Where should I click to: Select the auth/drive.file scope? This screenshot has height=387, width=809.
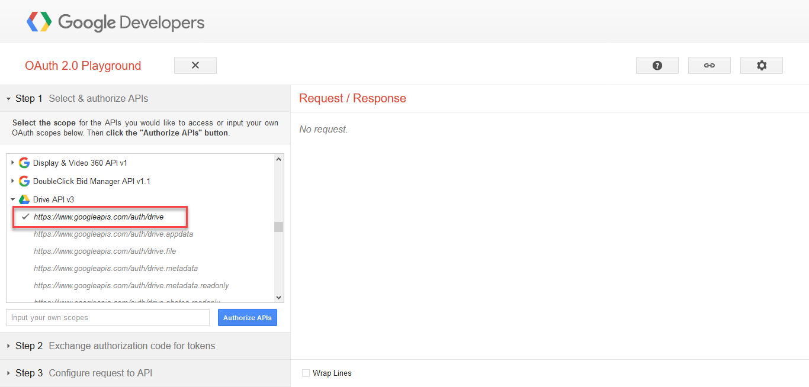[105, 251]
